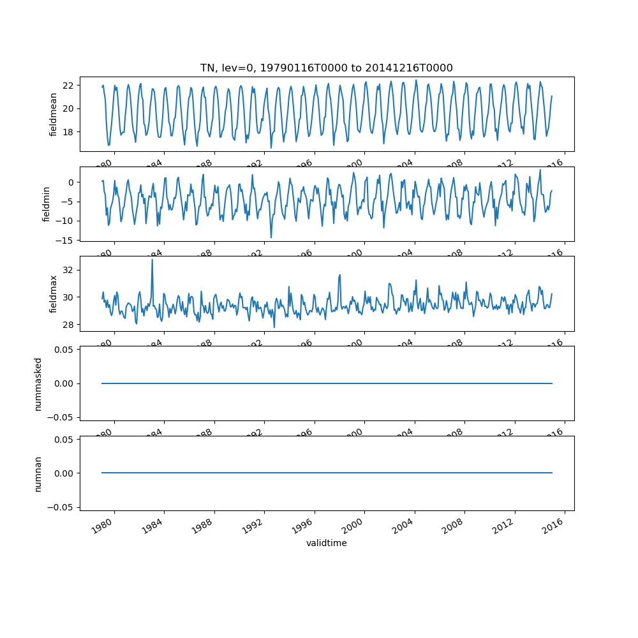Image resolution: width=638 pixels, height=638 pixels.
Task: Click the plot title starting with TN, lev=0
Action: click(x=326, y=68)
